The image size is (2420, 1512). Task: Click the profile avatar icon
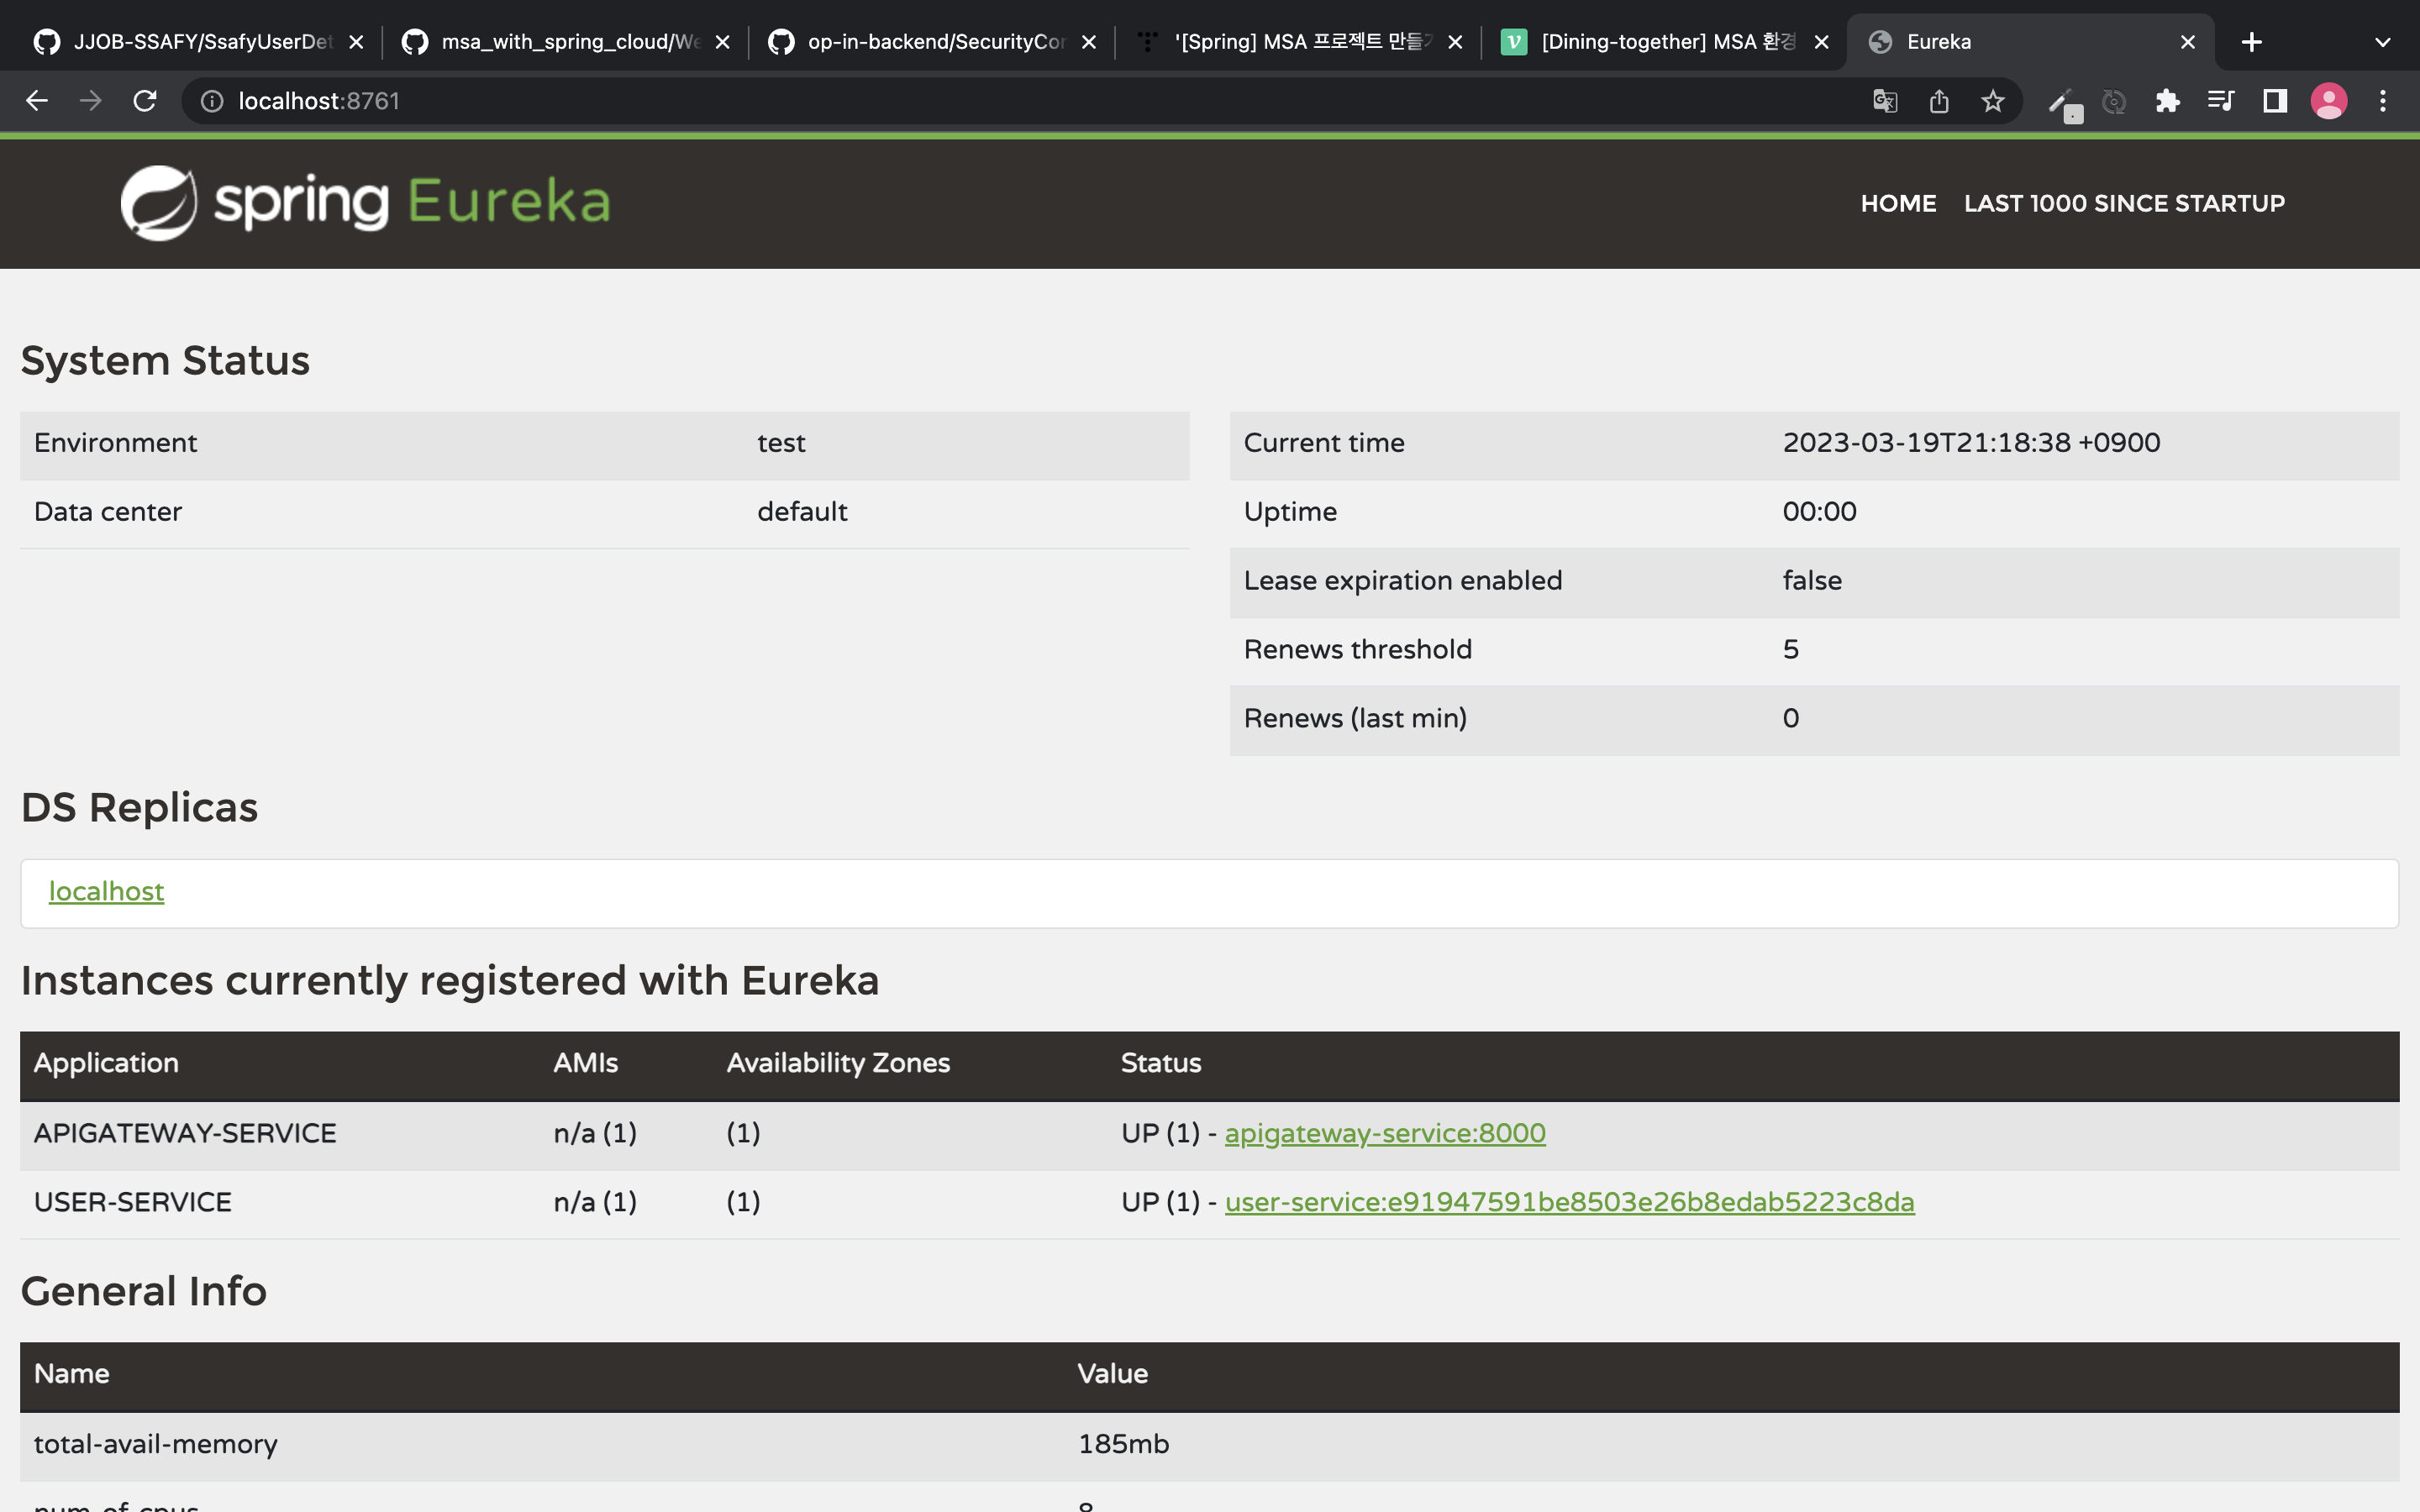pos(2329,101)
